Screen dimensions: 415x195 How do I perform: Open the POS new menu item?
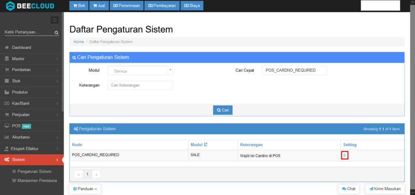click(32, 126)
